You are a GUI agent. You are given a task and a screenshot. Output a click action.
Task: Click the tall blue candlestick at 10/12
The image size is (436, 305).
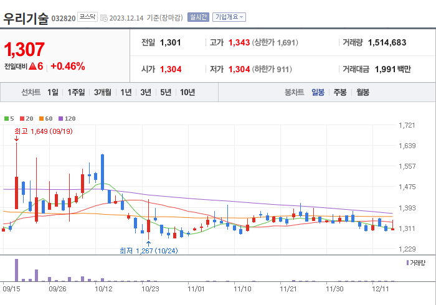click(102, 172)
